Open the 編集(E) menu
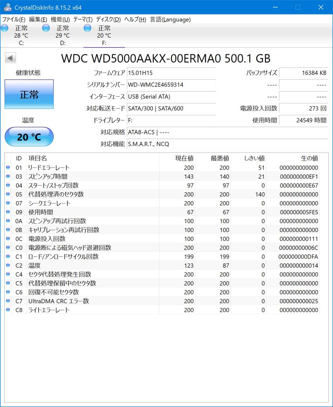 (38, 20)
